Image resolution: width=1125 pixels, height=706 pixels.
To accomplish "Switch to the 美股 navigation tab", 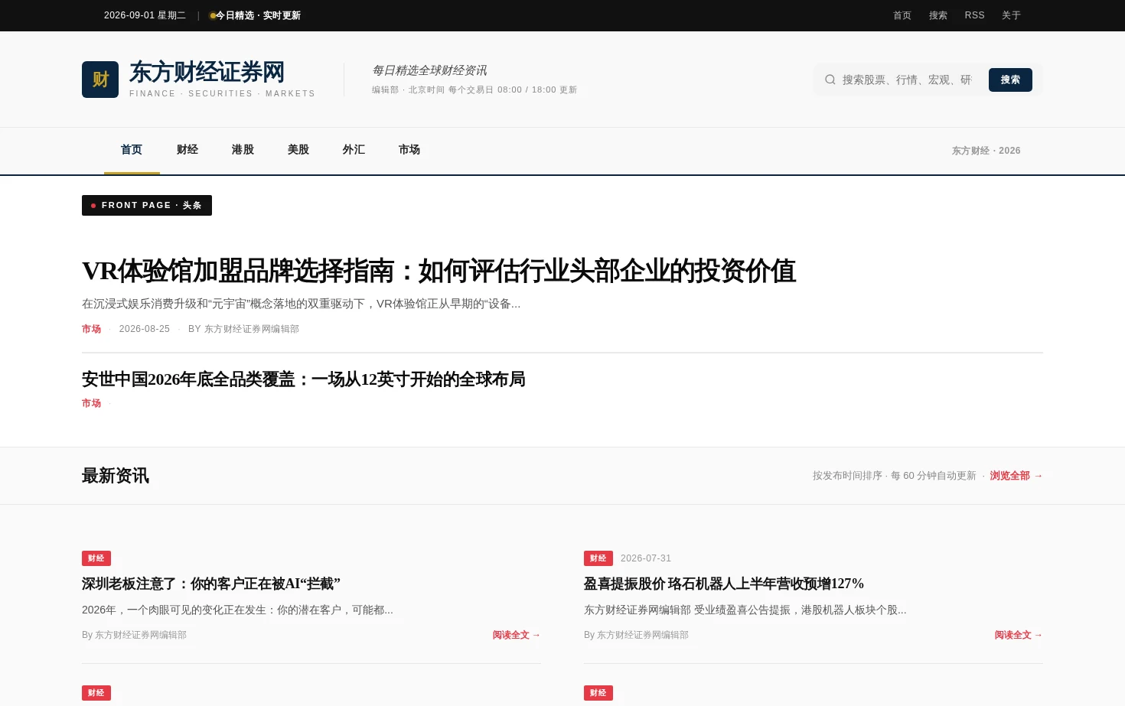I will [x=298, y=150].
